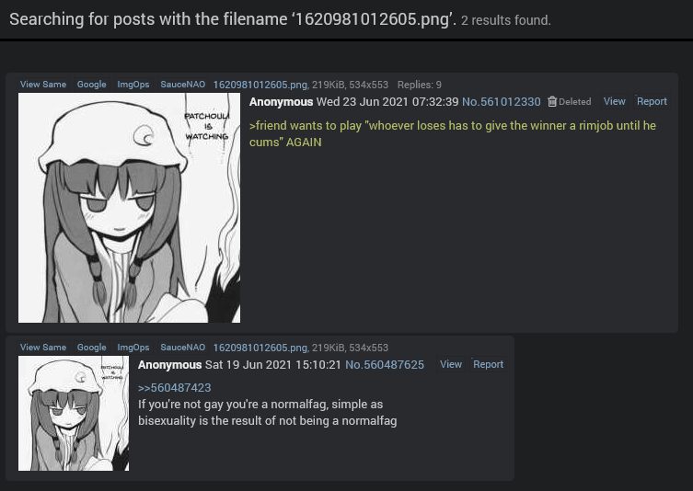Search SauceNAO for the second post image
693x491 pixels.
click(x=182, y=348)
